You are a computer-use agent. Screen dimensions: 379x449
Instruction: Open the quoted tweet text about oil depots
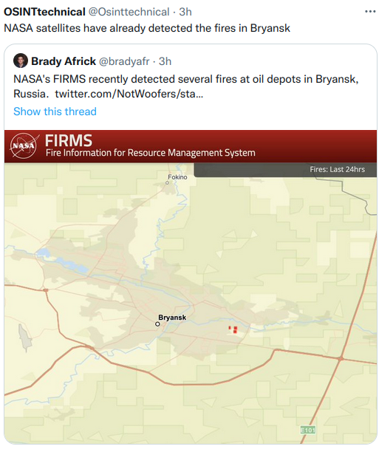pyautogui.click(x=186, y=86)
